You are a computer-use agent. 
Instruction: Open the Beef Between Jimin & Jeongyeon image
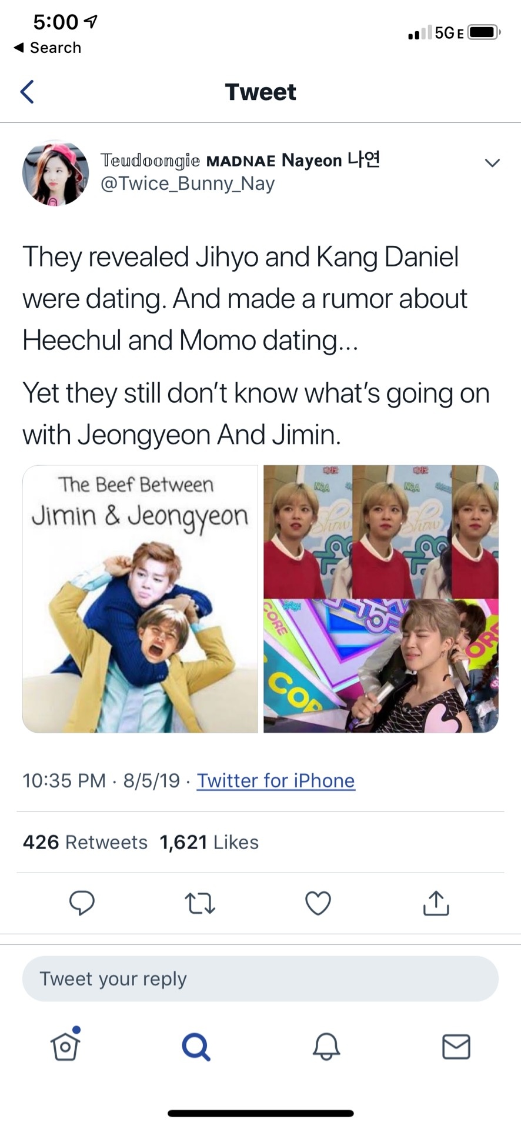point(140,599)
